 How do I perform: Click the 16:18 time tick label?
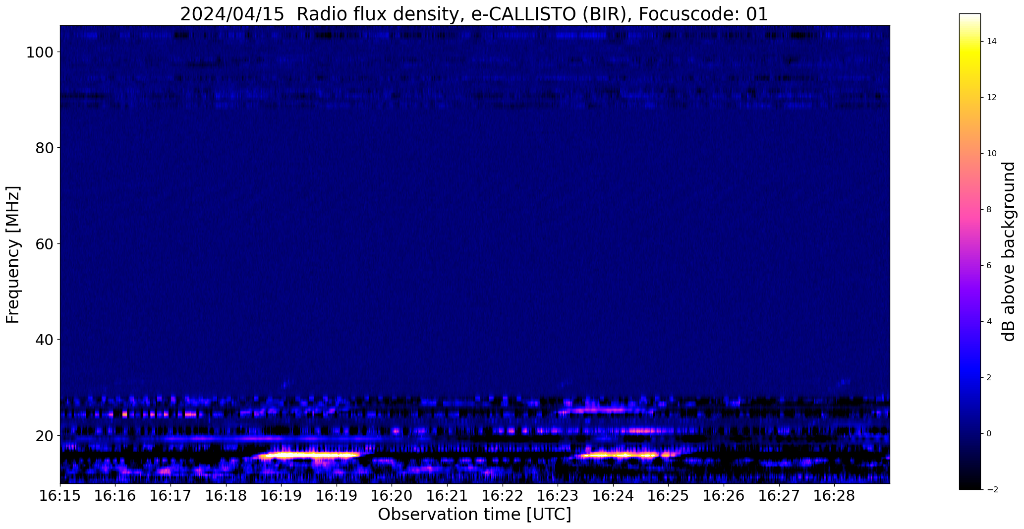[226, 496]
